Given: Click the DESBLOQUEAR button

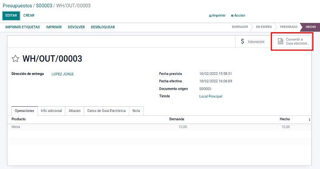Looking at the screenshot, I should tap(103, 27).
